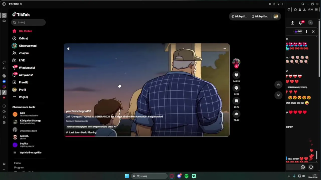The height and width of the screenshot is (180, 321).
Task: Click upload arrow icon in right page
Action: [292, 23]
